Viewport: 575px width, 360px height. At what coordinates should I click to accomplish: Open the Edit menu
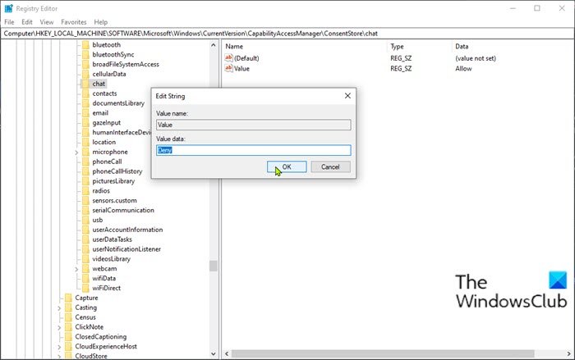pyautogui.click(x=27, y=22)
